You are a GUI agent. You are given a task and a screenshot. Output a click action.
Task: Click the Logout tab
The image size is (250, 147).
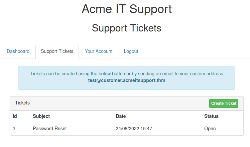[x=131, y=51]
